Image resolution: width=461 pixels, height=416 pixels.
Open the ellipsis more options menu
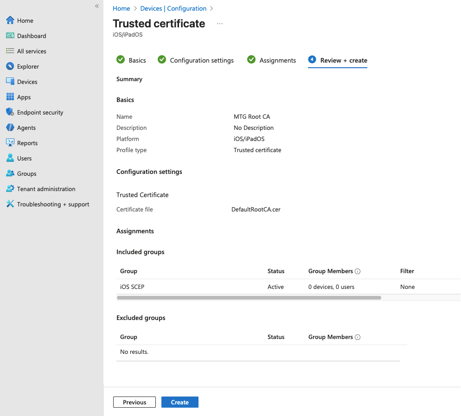pos(219,23)
